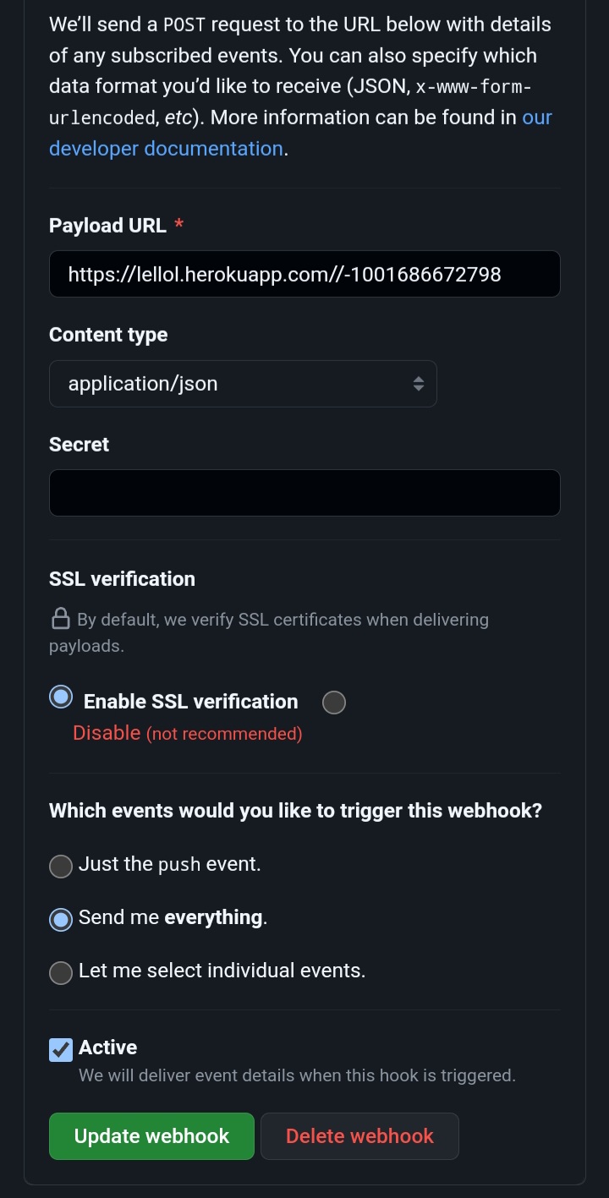The height and width of the screenshot is (1198, 609).
Task: Click the up-down arrows in Content type select
Action: point(418,384)
